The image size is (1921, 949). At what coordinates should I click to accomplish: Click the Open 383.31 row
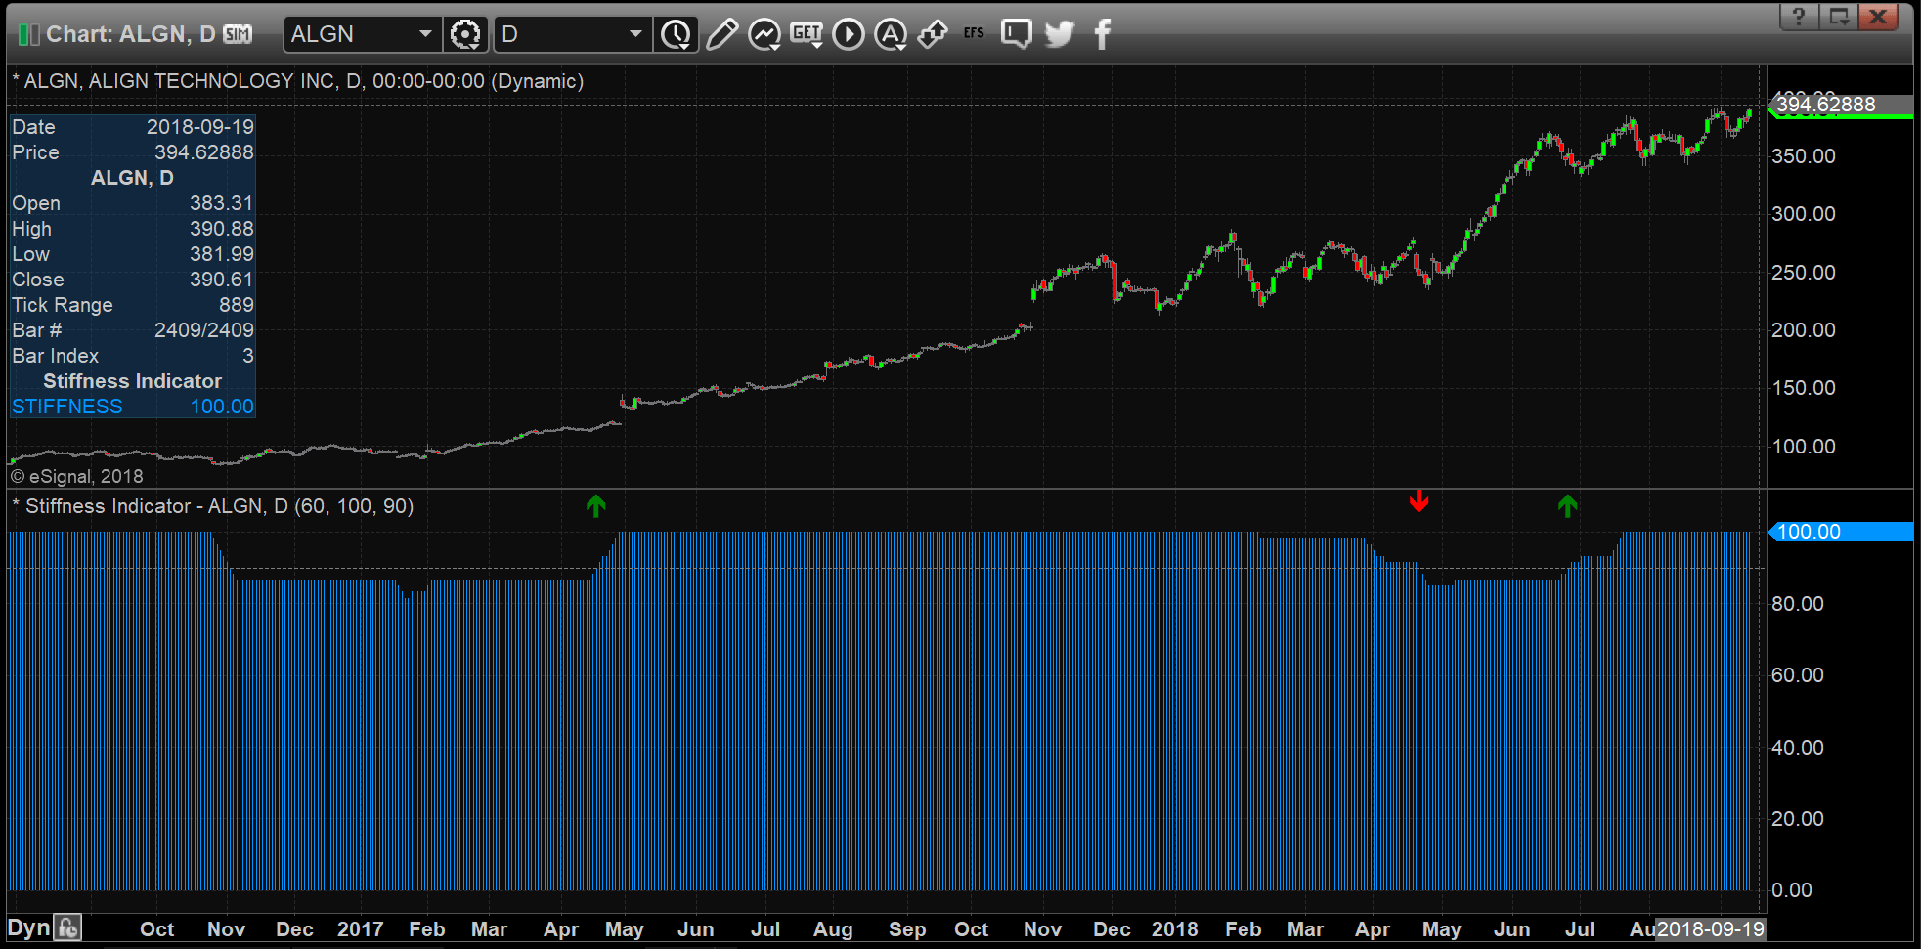click(x=133, y=203)
